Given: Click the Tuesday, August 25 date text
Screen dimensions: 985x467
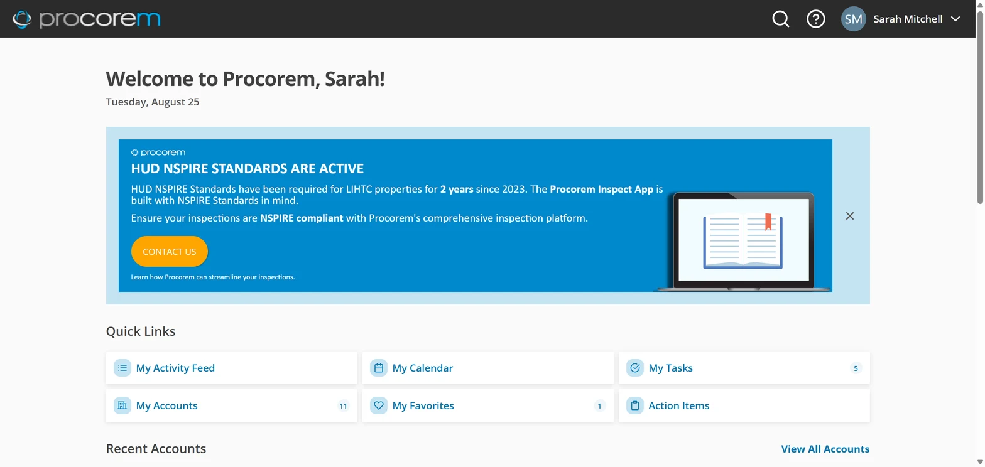Looking at the screenshot, I should (x=153, y=102).
